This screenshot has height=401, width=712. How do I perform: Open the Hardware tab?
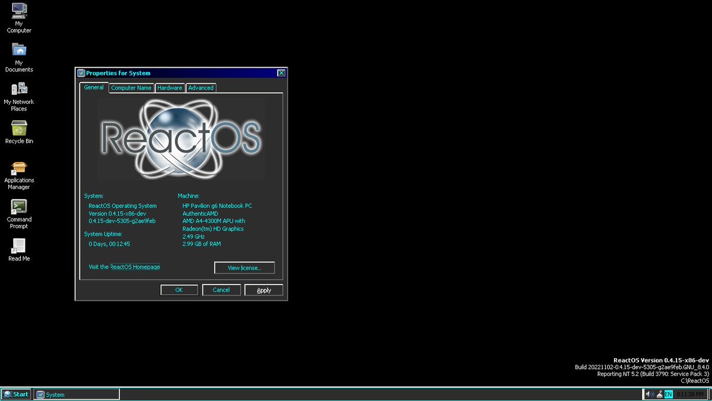[169, 87]
